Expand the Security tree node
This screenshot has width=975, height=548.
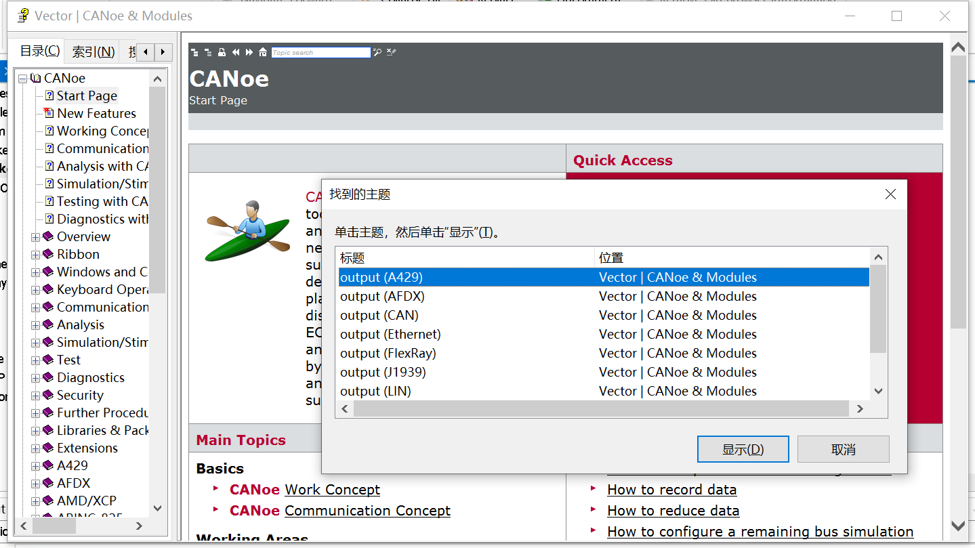(x=35, y=396)
